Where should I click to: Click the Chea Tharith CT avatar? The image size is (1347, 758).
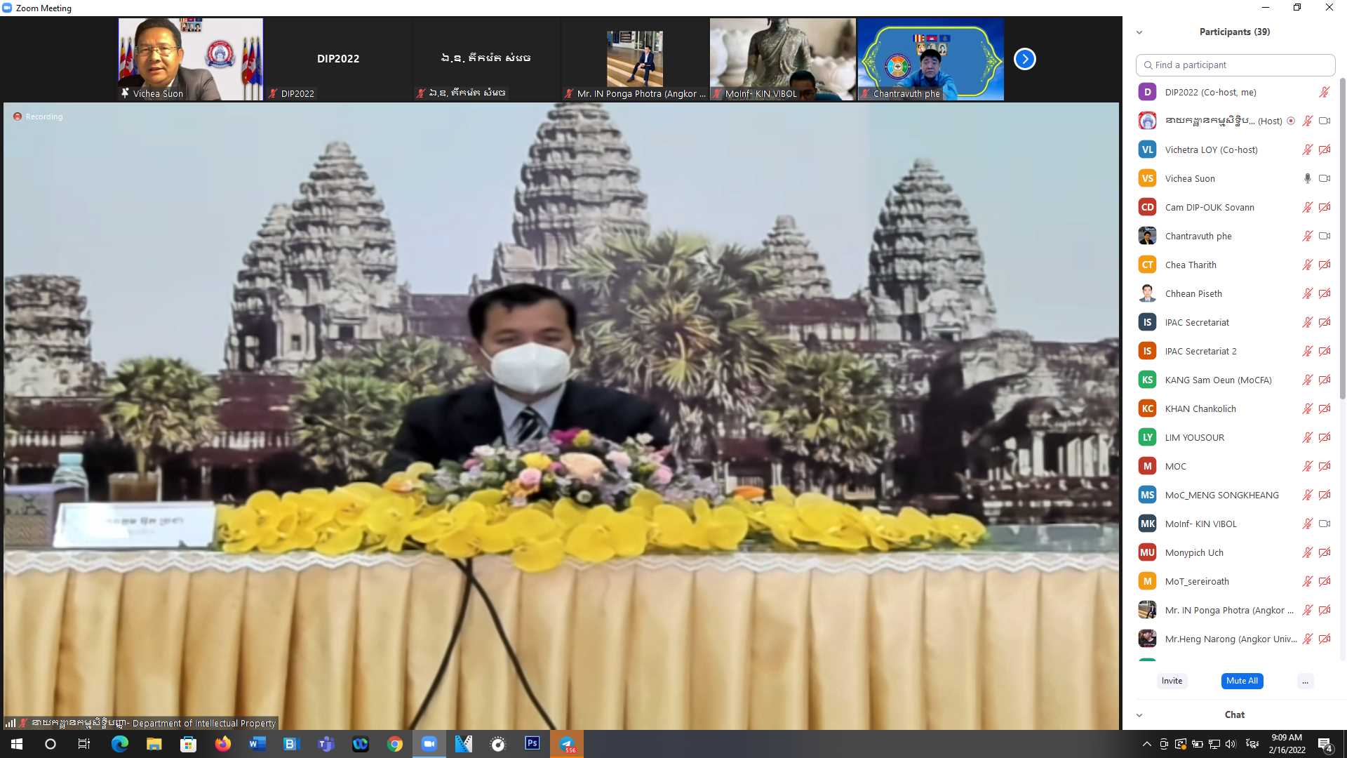[1147, 265]
